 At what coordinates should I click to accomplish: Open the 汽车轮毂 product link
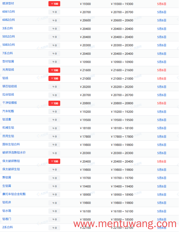(x=8, y=111)
